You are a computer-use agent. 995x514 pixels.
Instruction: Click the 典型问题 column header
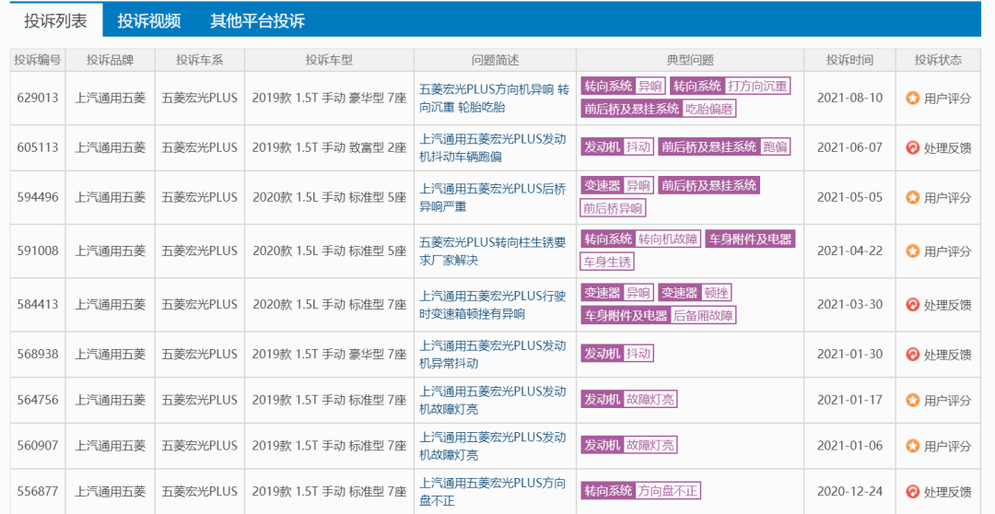[690, 60]
